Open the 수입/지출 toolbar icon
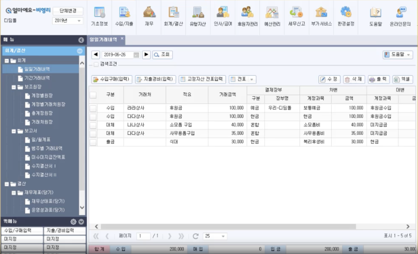This screenshot has width=418, height=254. click(x=124, y=16)
